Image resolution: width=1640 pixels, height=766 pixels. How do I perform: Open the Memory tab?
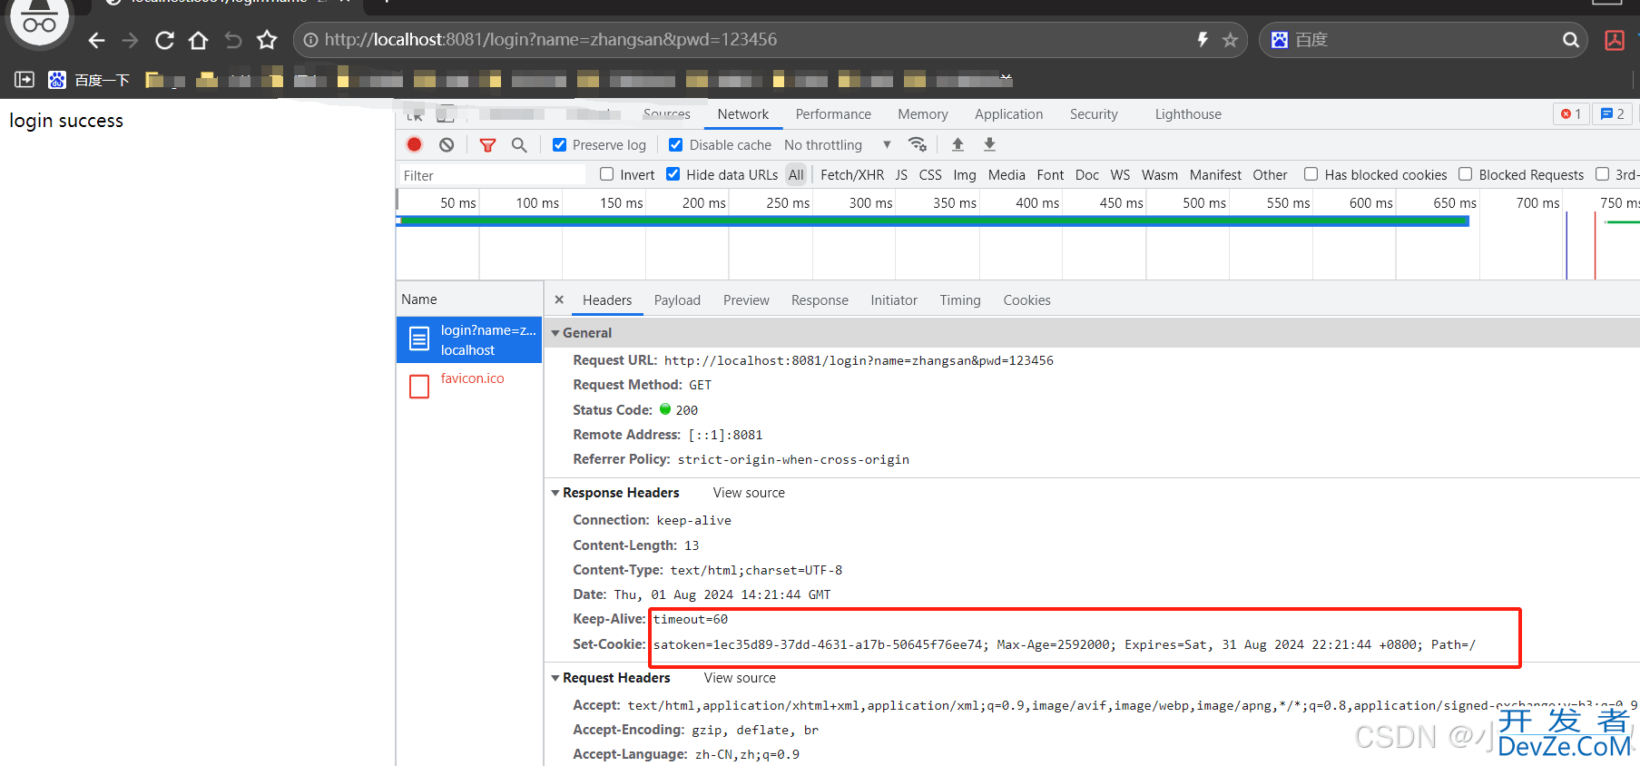(x=923, y=113)
